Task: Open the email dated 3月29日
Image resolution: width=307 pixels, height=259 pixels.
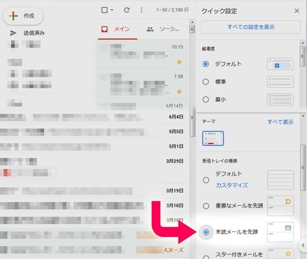Action: point(95,168)
